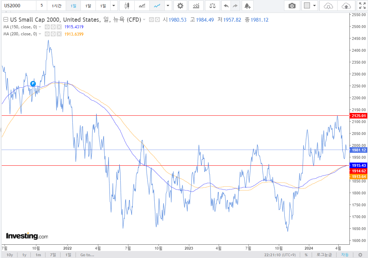The width and height of the screenshot is (368, 258).
Task: Click the high value 1984.49
Action: (205, 20)
